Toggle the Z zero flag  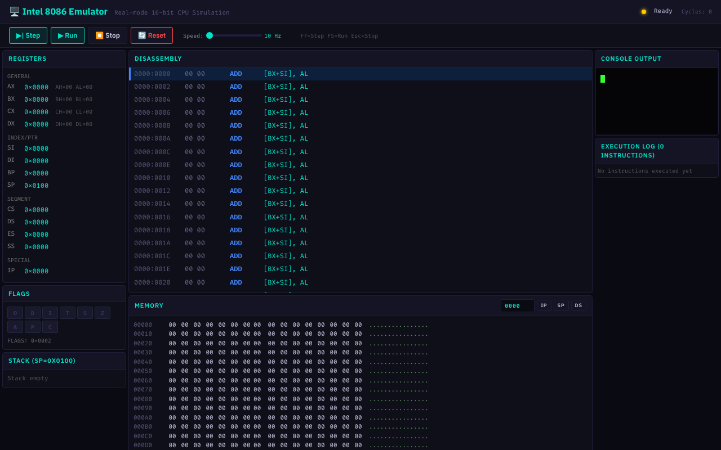click(x=103, y=313)
